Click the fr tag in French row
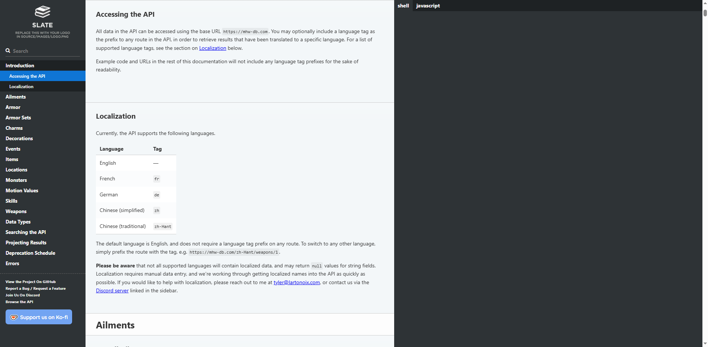Screen dimensions: 708x347 (x=157, y=179)
